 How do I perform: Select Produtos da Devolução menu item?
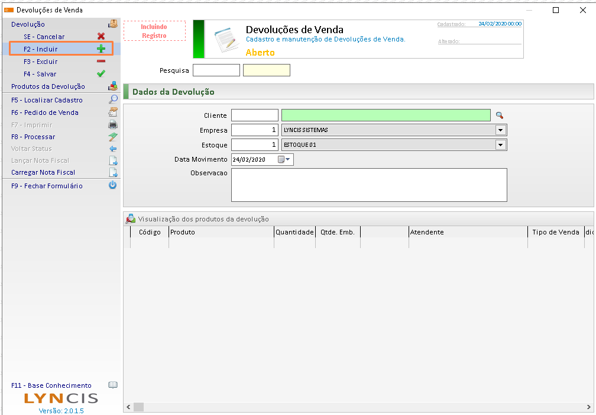pos(48,86)
